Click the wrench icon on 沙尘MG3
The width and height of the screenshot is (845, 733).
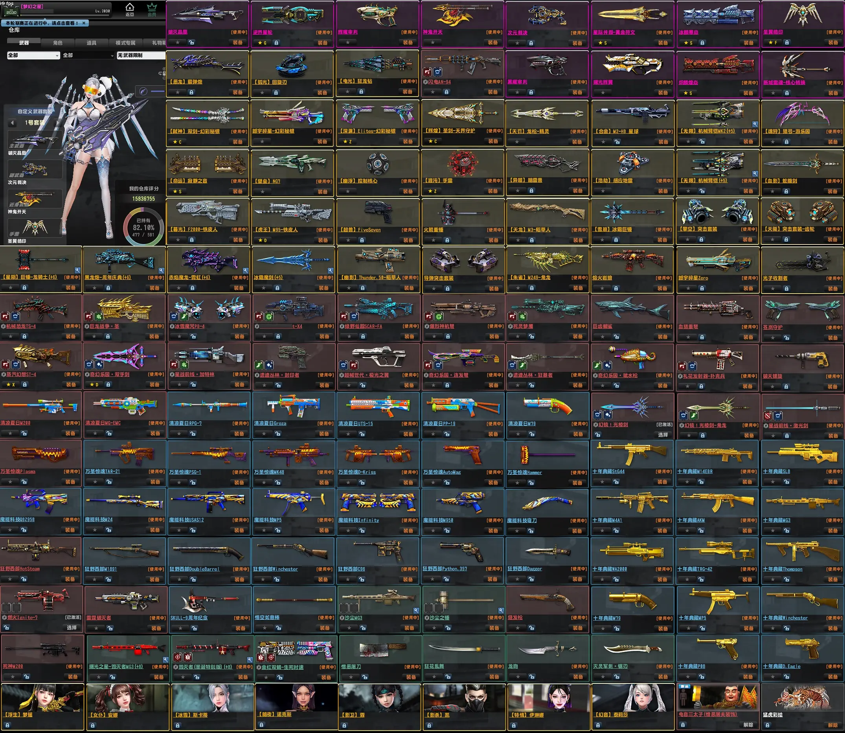(416, 610)
